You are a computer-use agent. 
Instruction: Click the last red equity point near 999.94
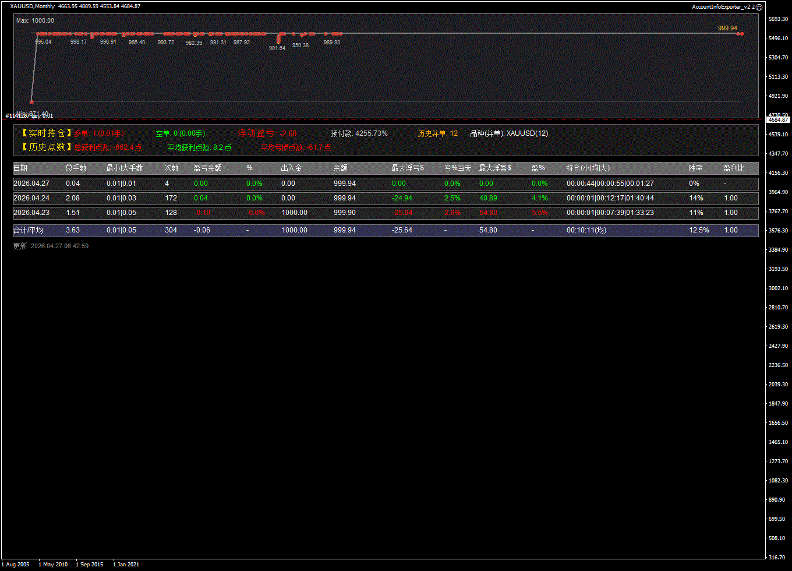tap(740, 34)
